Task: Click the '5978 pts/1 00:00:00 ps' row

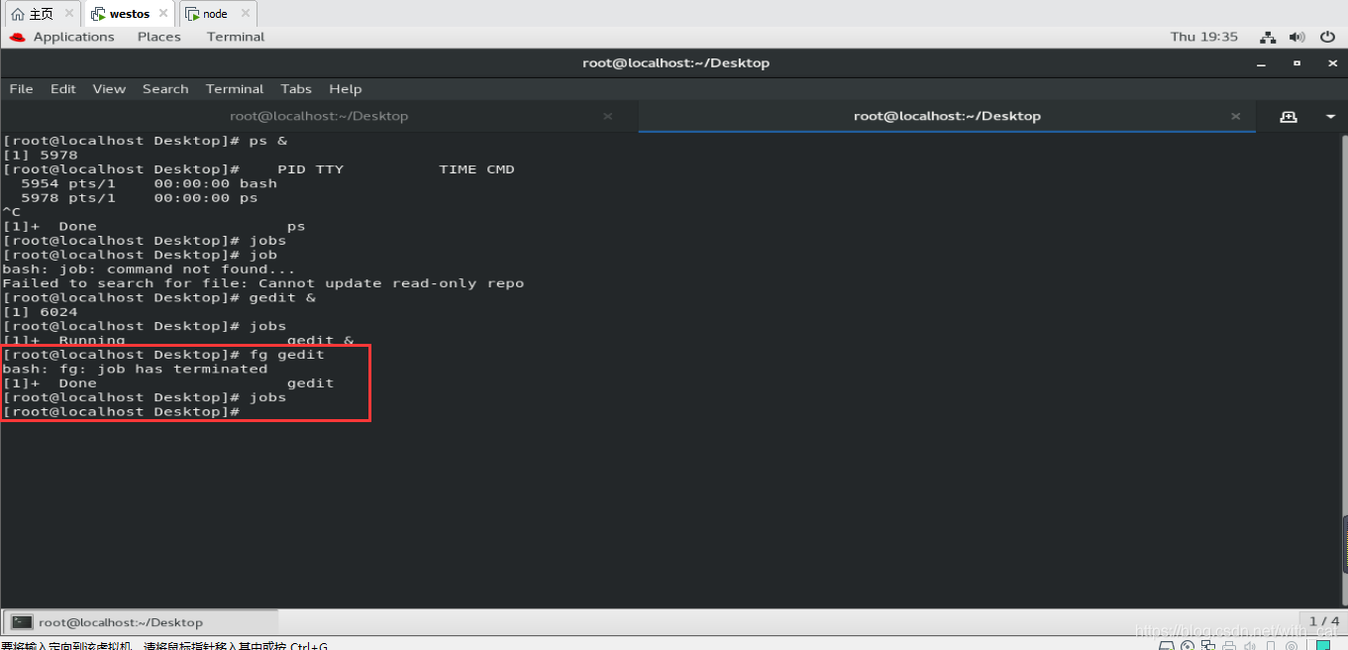Action: 139,197
